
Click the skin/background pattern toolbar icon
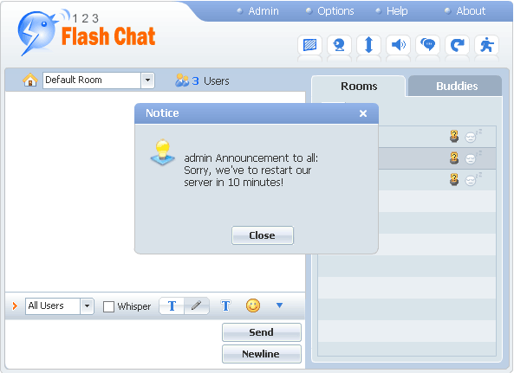(309, 45)
